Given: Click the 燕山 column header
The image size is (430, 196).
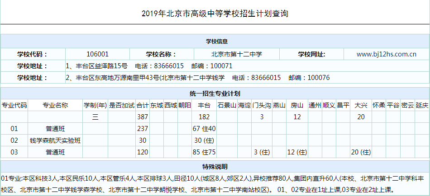Looking at the screenshot, I should 279,105.
